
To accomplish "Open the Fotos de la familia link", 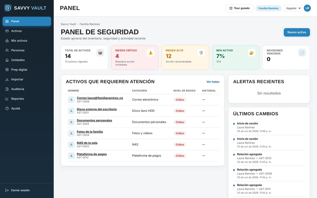I will (90, 132).
